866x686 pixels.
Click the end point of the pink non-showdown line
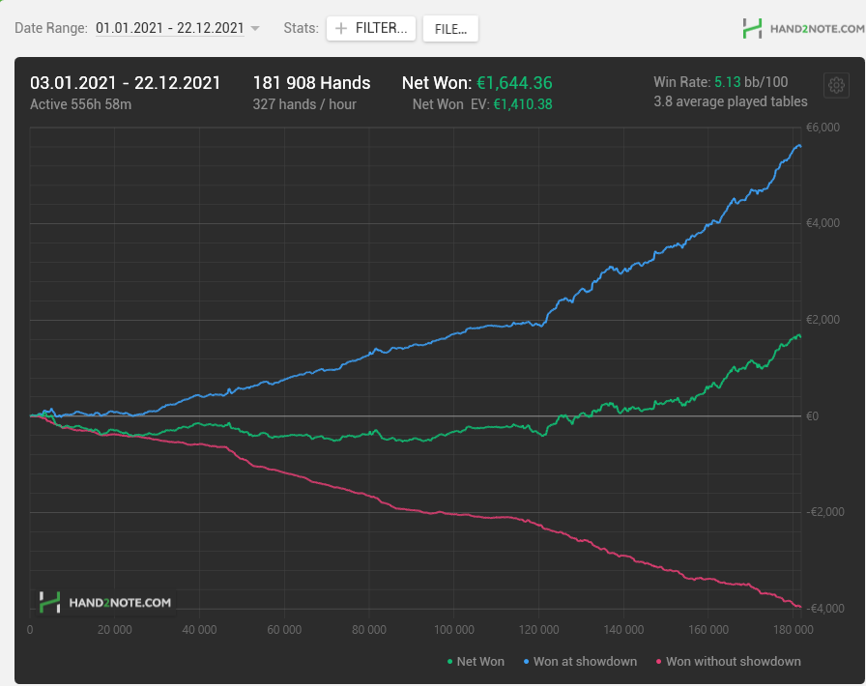tap(800, 607)
